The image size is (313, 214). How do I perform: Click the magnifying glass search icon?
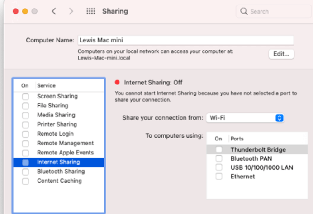click(x=244, y=11)
